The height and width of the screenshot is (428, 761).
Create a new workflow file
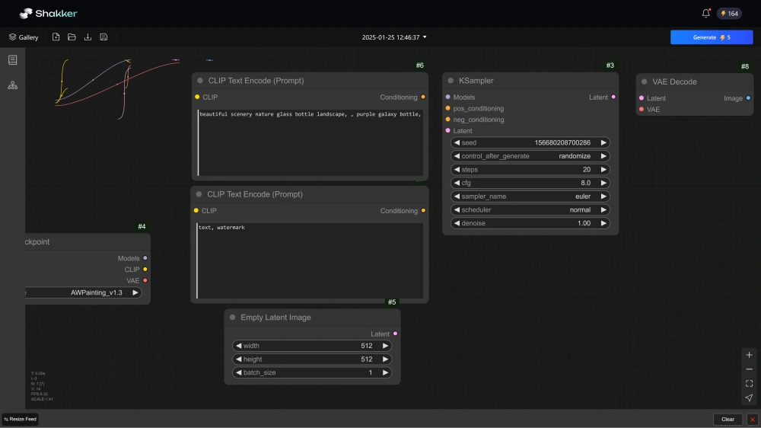pos(56,37)
